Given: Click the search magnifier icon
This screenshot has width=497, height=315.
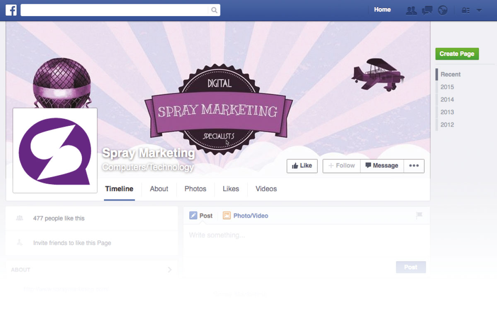Looking at the screenshot, I should coord(214,10).
